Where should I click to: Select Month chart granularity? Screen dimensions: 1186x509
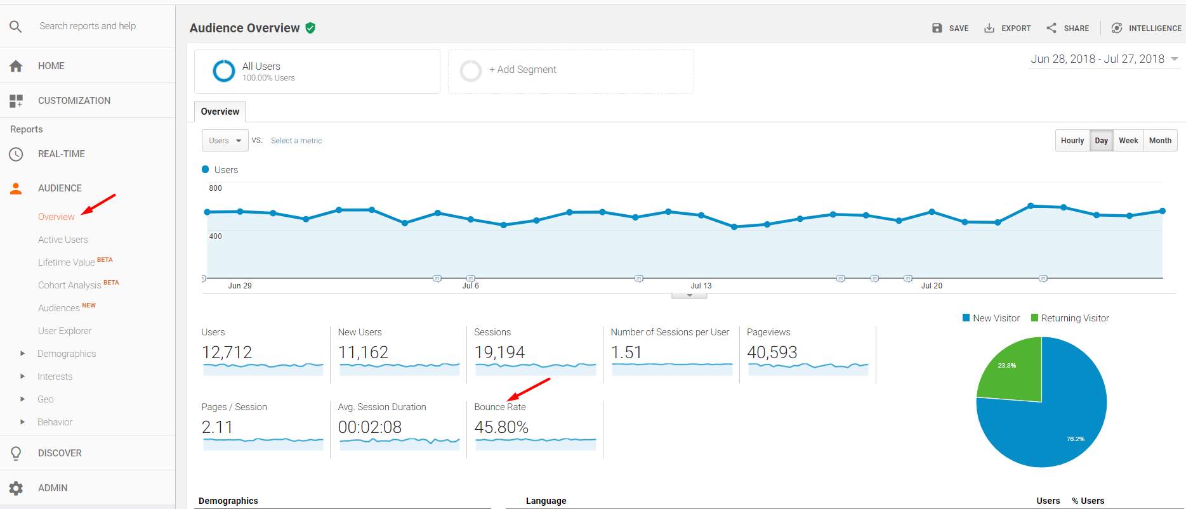click(1160, 141)
